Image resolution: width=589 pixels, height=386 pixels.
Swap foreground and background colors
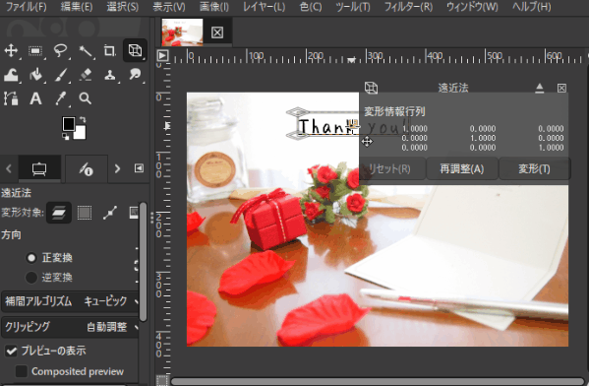pos(83,120)
